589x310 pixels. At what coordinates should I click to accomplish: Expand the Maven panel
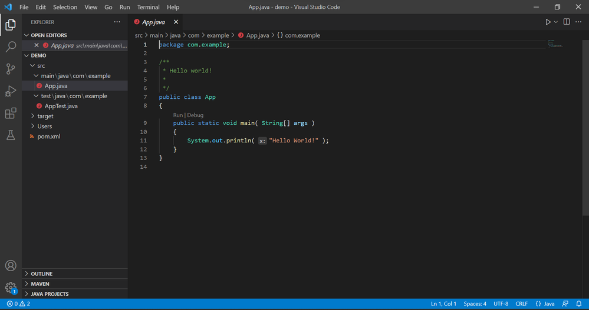(75, 284)
